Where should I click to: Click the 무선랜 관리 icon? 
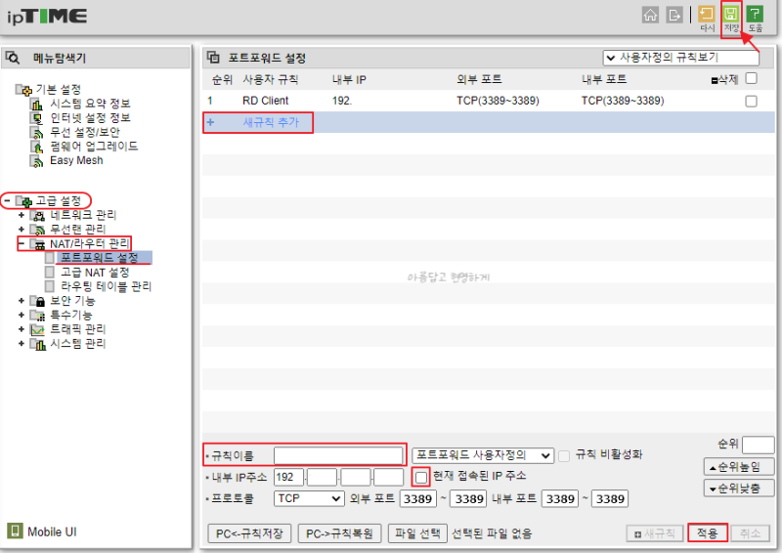[37, 230]
